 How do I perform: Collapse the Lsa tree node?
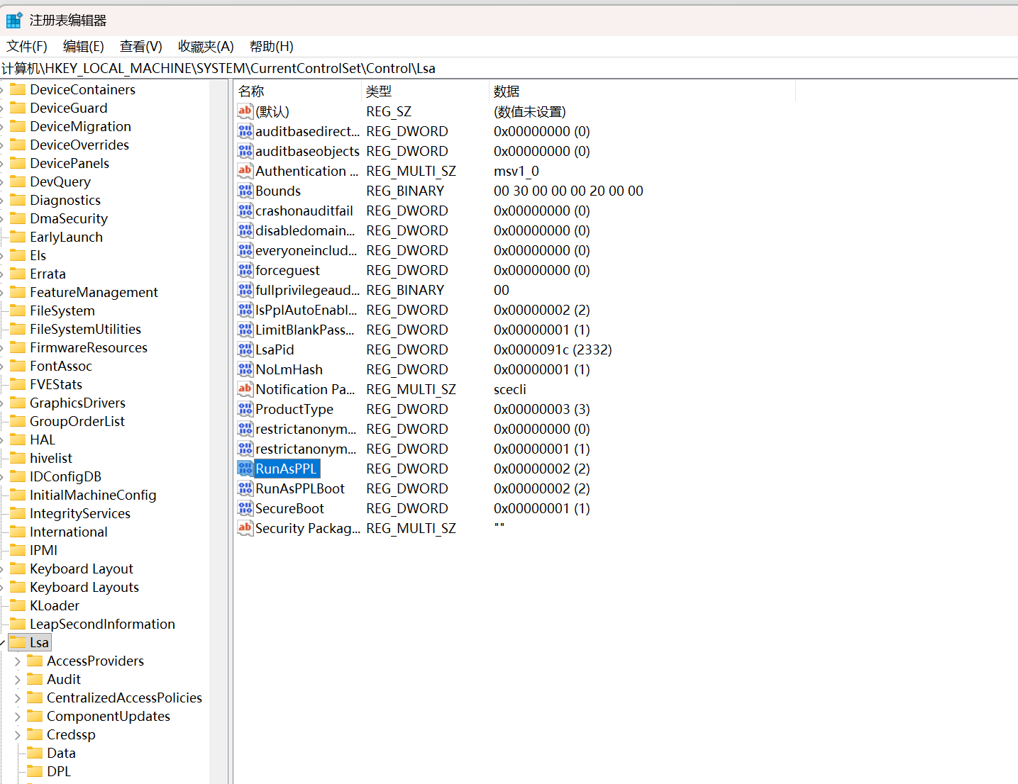coord(3,642)
